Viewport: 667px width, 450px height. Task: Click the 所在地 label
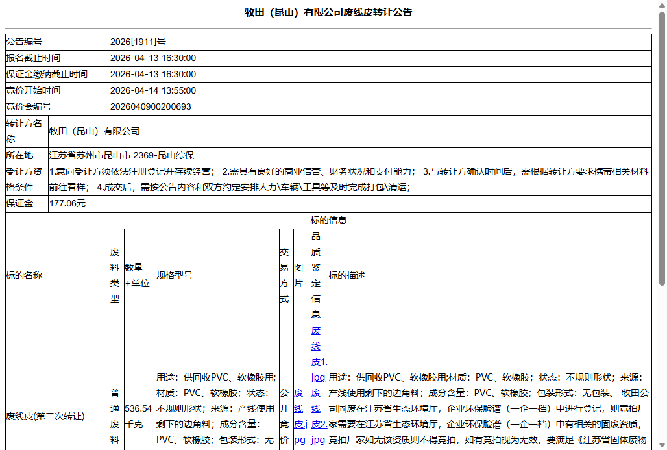tap(19, 155)
